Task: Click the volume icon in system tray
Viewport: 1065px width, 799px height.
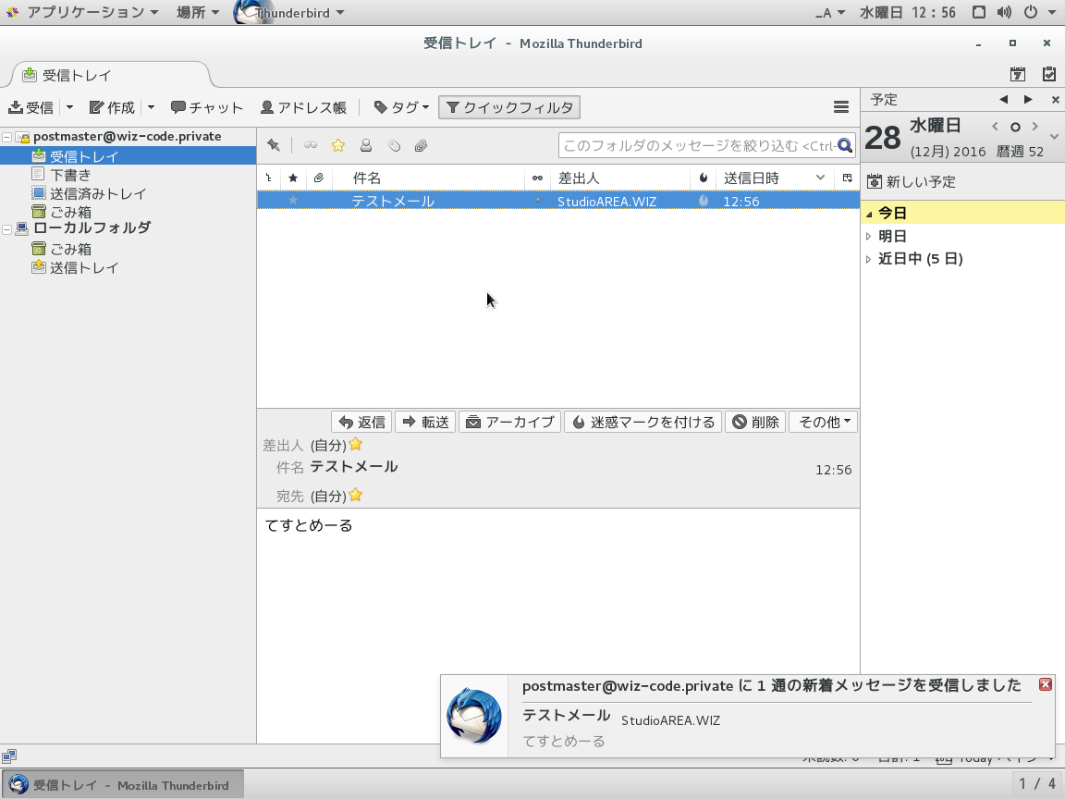Action: point(1004,12)
